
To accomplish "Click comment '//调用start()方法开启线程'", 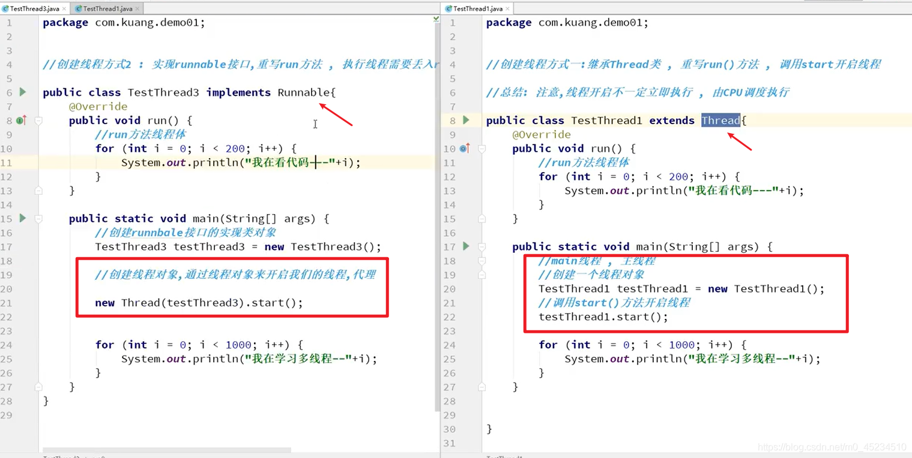I will pyautogui.click(x=614, y=303).
